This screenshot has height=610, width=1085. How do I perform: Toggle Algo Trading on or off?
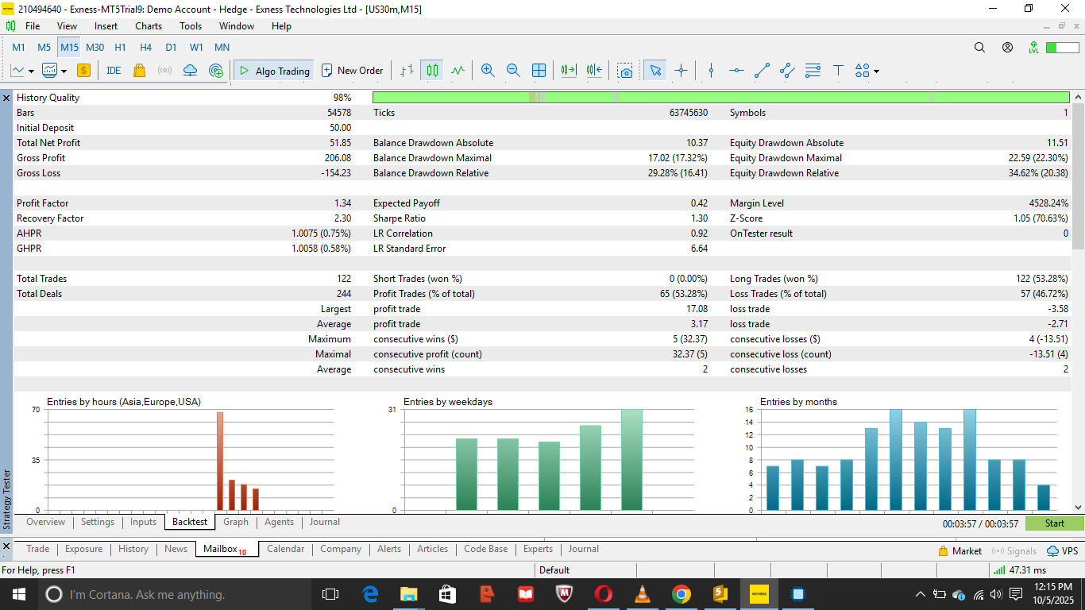(x=273, y=70)
